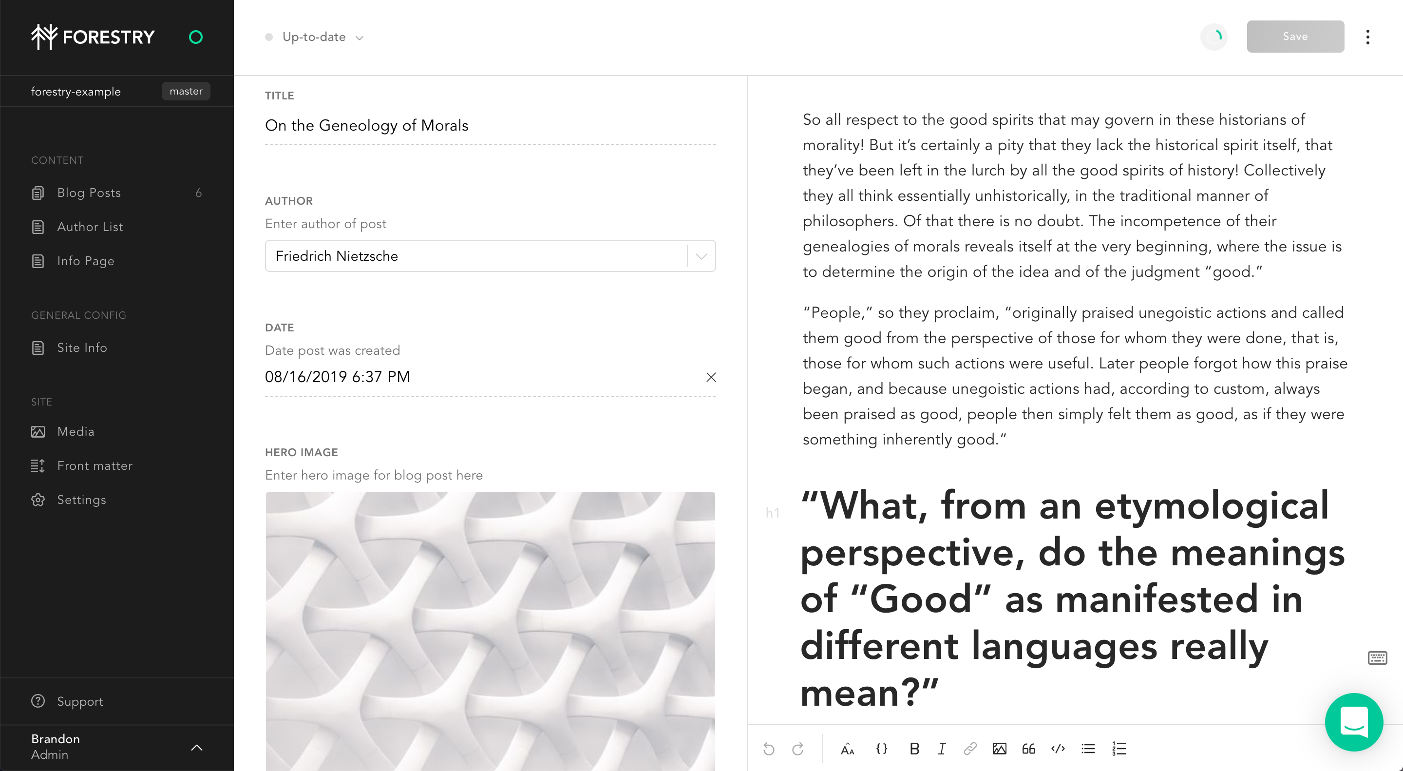This screenshot has width=1403, height=771.
Task: Open the keyboard shortcuts icon
Action: tap(1377, 657)
